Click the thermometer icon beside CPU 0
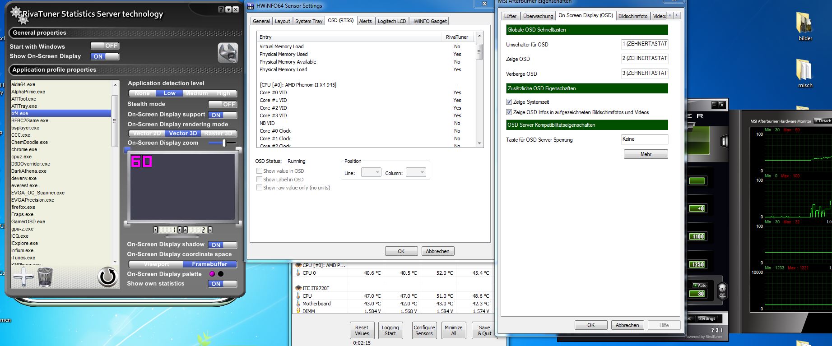The height and width of the screenshot is (346, 832). 298,273
